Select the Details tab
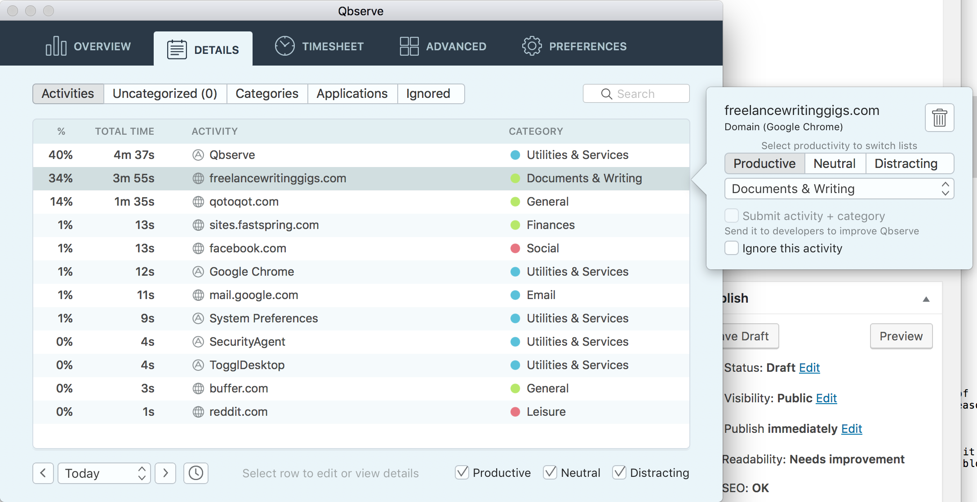 click(x=203, y=49)
